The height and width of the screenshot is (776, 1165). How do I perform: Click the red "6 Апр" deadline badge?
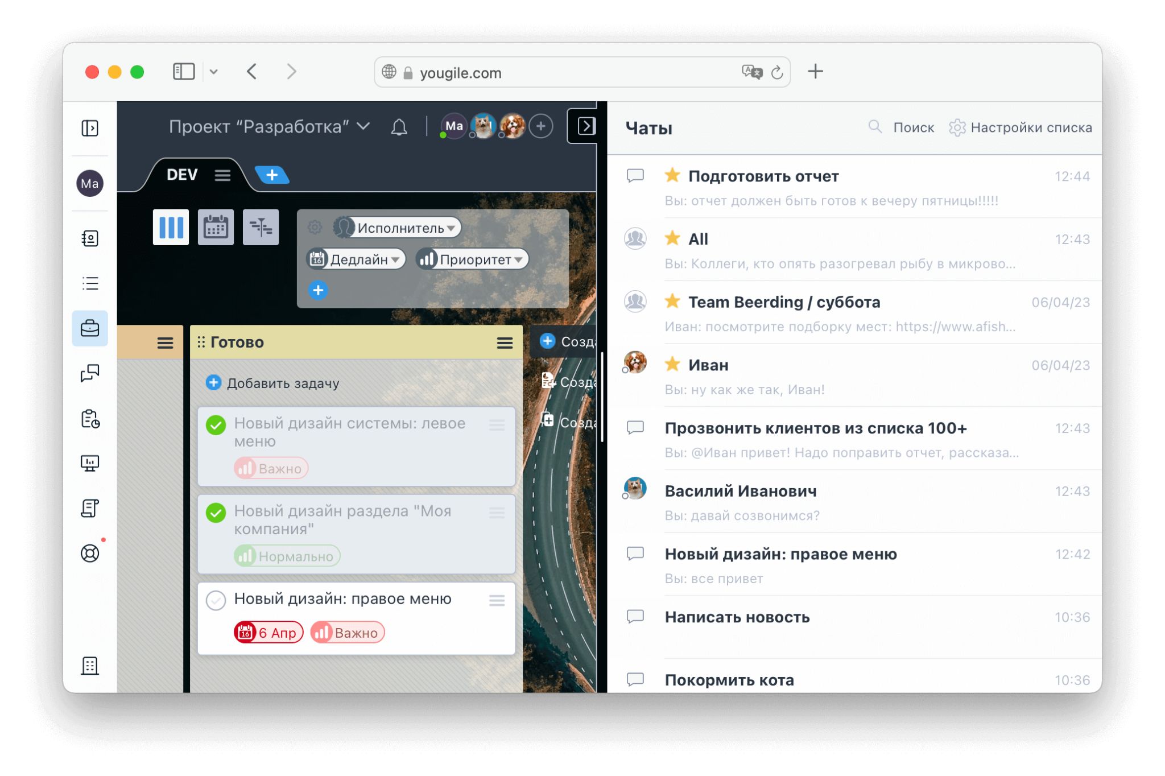268,633
